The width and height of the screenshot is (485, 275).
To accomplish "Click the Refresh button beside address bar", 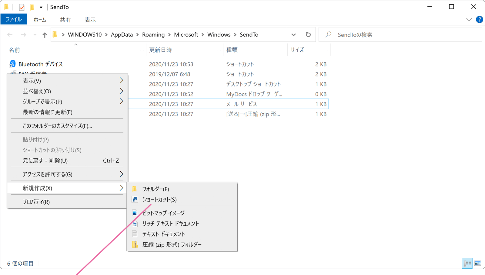I will pyautogui.click(x=308, y=34).
